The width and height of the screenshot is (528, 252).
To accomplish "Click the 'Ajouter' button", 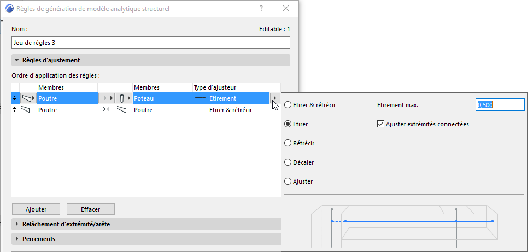I will click(36, 209).
